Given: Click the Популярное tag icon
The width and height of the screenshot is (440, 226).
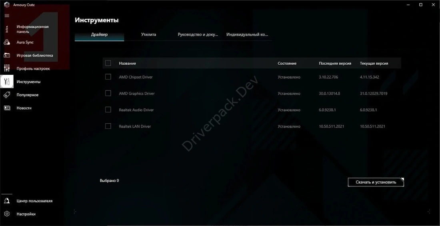Looking at the screenshot, I should point(7,95).
